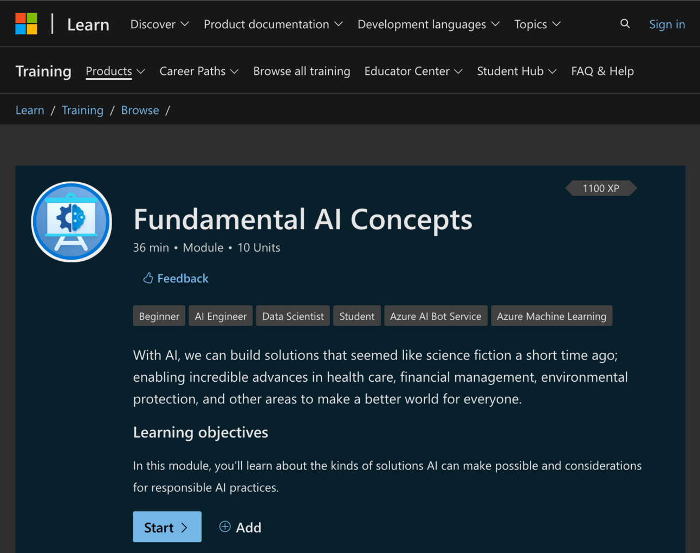The image size is (700, 553).
Task: Open FAQ & Help page
Action: click(x=602, y=71)
